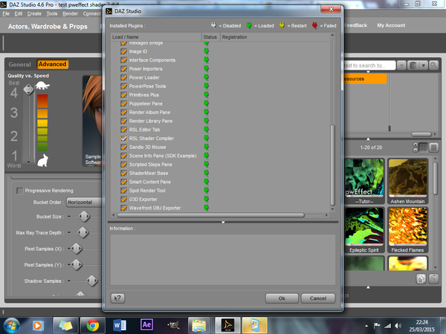The image size is (446, 334).
Task: Open the database filter dropdown arrow
Action: [423, 65]
